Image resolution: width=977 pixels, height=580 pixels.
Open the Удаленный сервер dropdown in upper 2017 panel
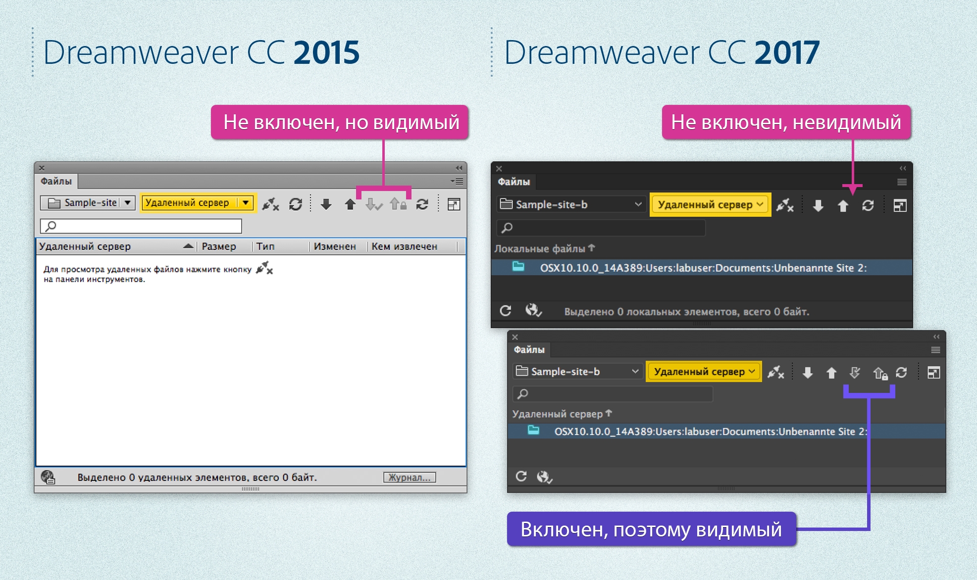(710, 204)
